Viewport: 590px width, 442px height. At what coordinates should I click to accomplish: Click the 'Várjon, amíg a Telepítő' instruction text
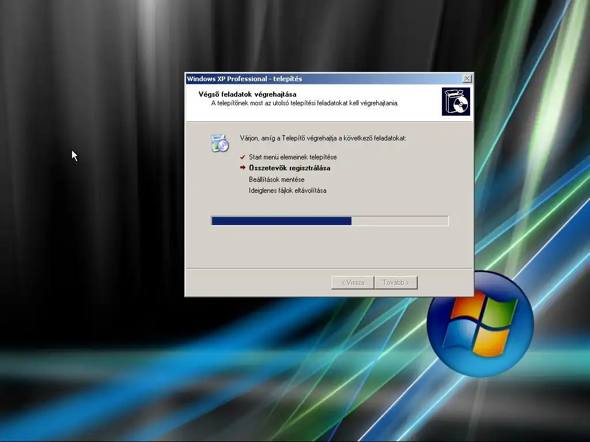click(323, 138)
